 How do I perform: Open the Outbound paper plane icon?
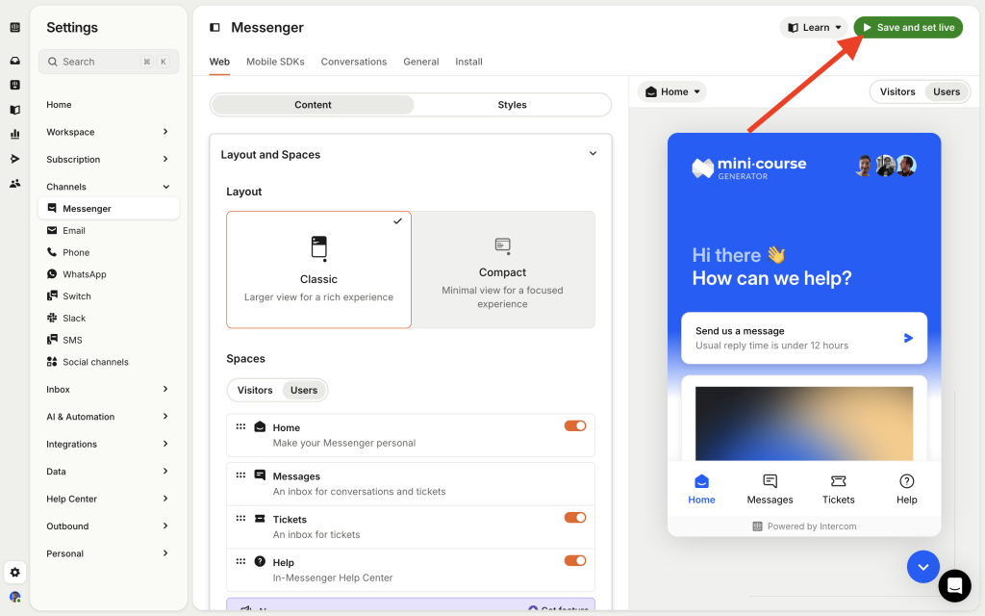15,159
